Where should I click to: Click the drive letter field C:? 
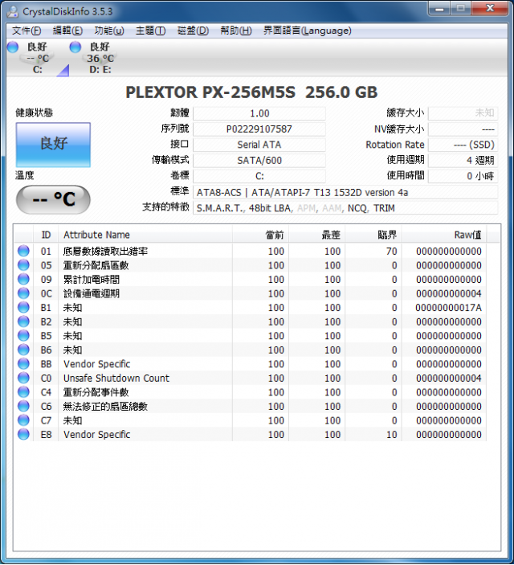(x=259, y=176)
